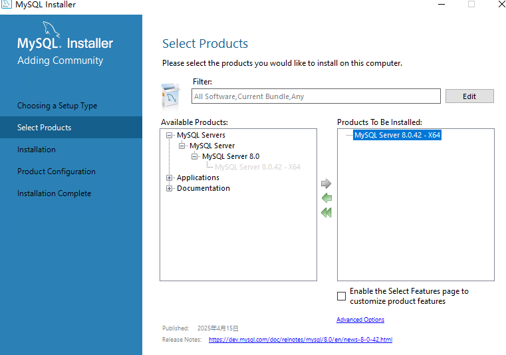
Task: Select the Documentation tree label
Action: tap(203, 188)
